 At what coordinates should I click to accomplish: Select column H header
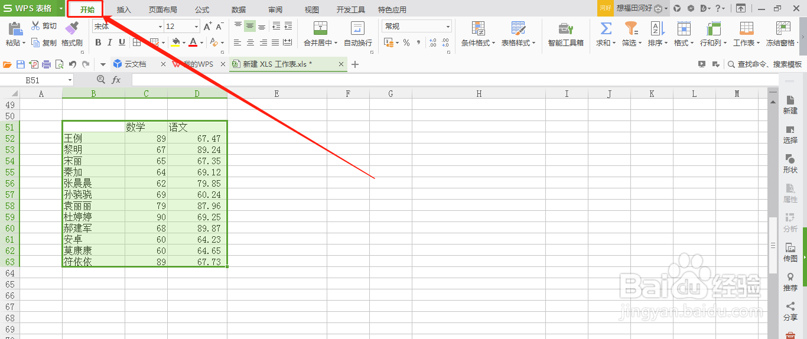point(479,93)
